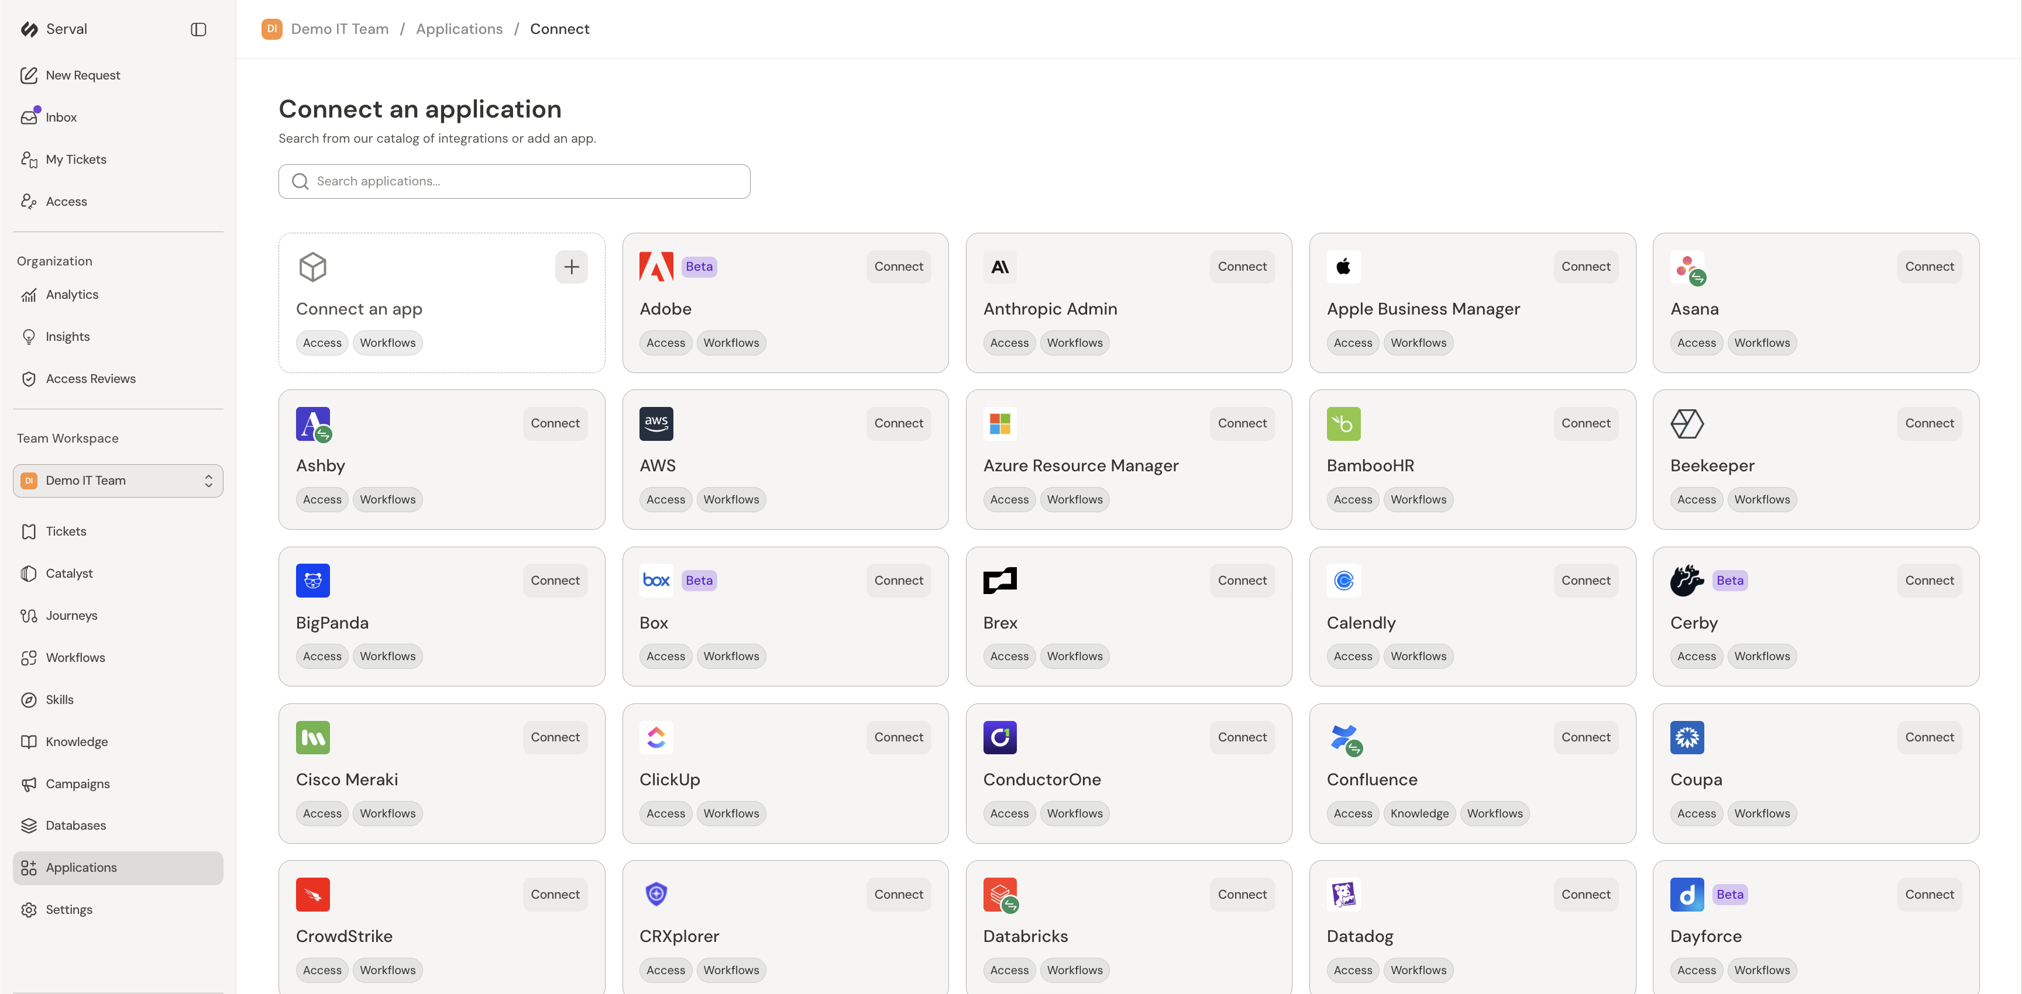Screen dimensions: 2022x994
Task: Click the Serval logo icon
Action: coord(30,29)
